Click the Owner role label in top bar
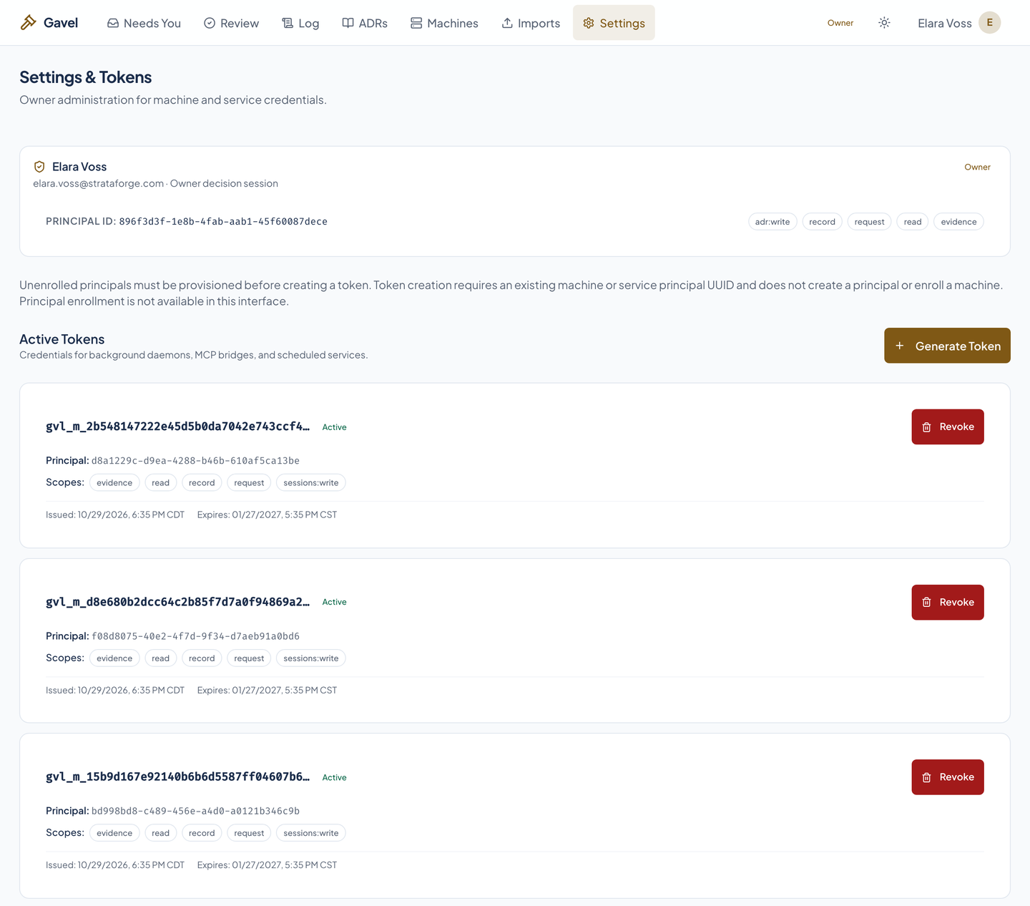The width and height of the screenshot is (1030, 906). point(840,23)
